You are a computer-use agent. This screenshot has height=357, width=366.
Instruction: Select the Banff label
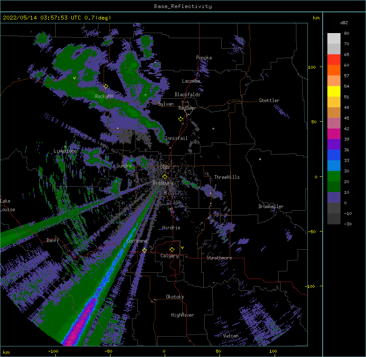coord(53,240)
